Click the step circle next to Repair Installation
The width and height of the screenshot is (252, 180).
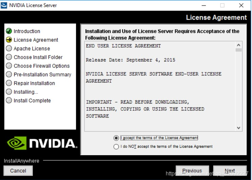coord(9,83)
